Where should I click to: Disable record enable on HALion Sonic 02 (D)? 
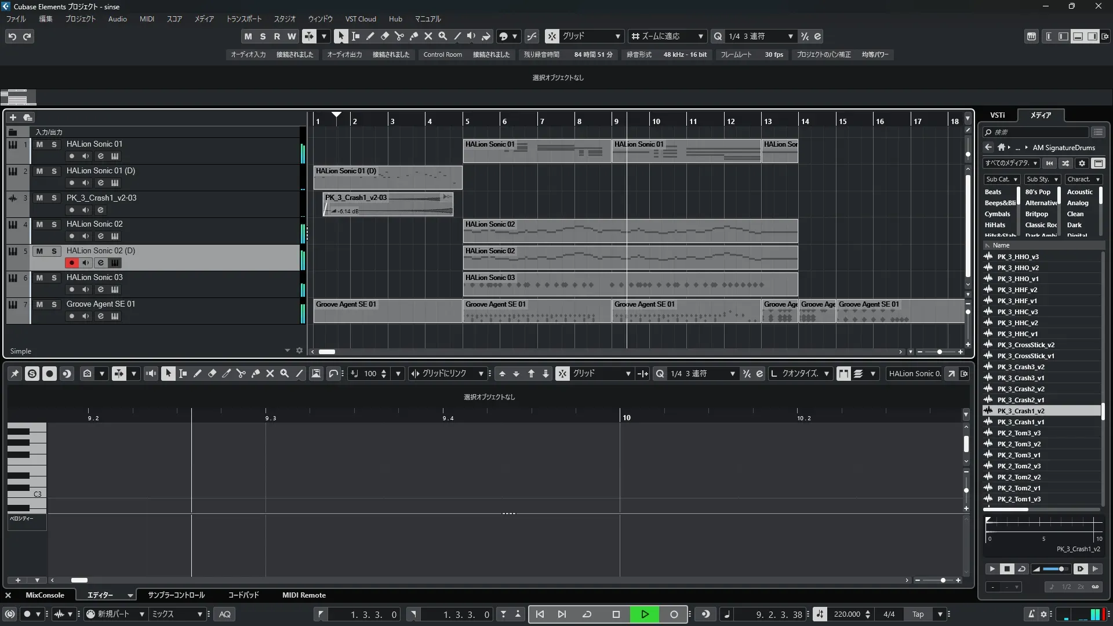click(71, 263)
